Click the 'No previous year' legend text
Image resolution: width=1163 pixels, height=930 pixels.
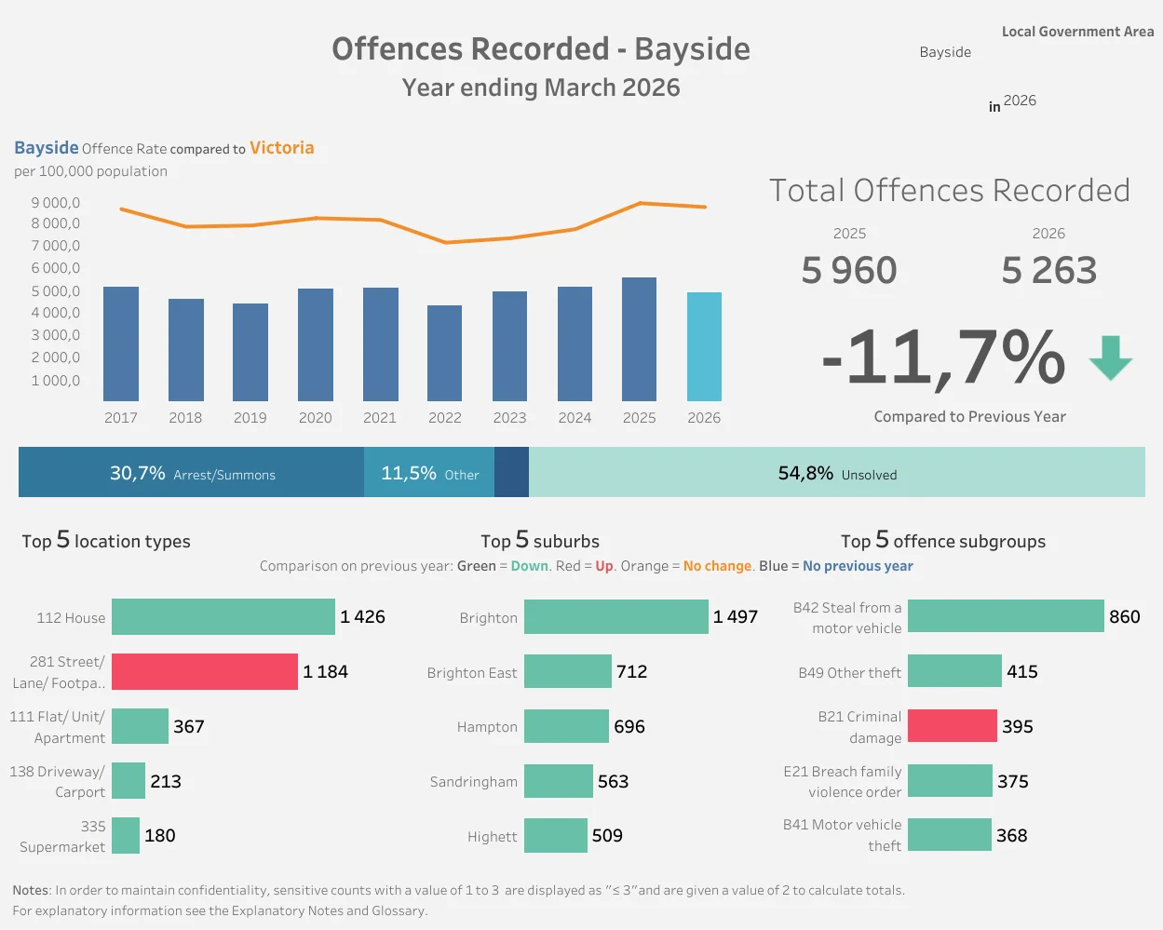[858, 566]
